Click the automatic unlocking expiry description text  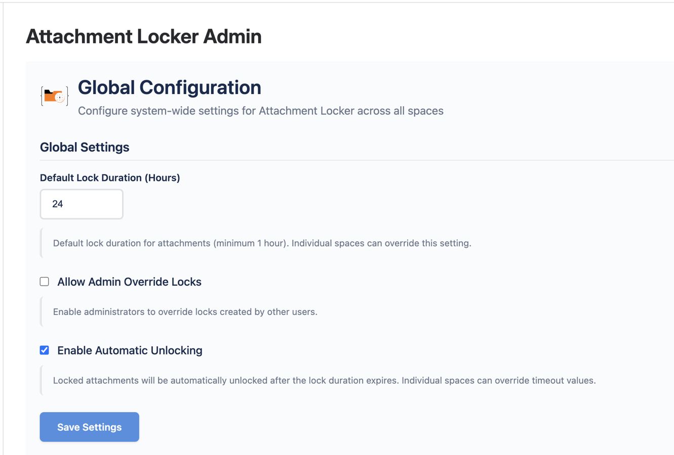click(324, 380)
